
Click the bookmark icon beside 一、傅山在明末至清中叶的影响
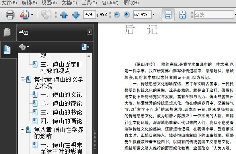pyautogui.click(x=35, y=145)
